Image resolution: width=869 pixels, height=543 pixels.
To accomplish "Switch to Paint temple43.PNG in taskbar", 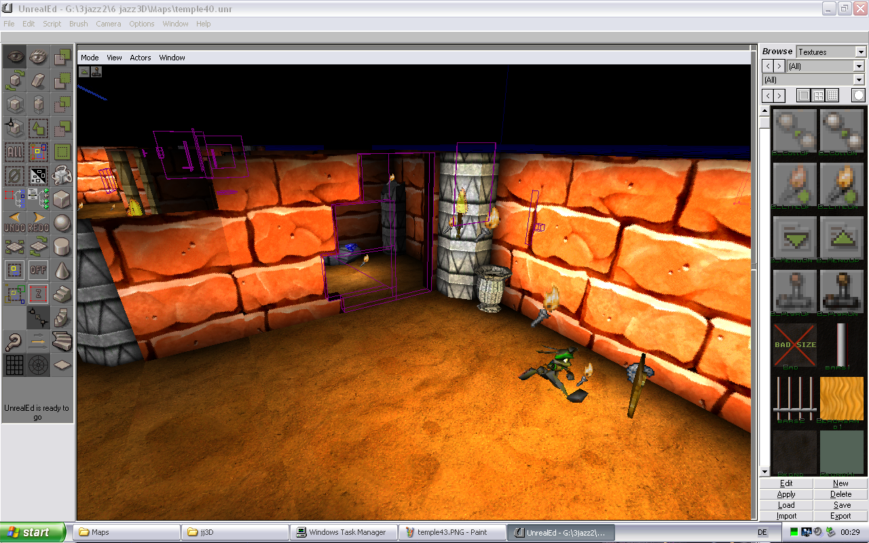I will point(451,532).
